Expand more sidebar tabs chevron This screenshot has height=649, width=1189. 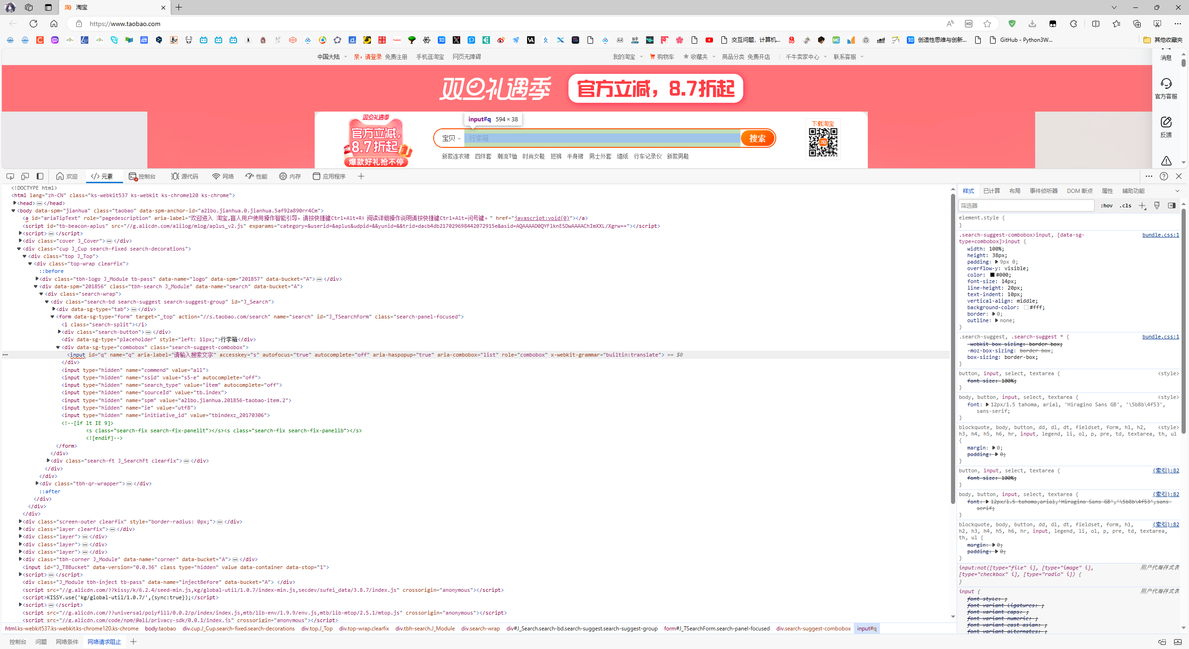pyautogui.click(x=1177, y=191)
